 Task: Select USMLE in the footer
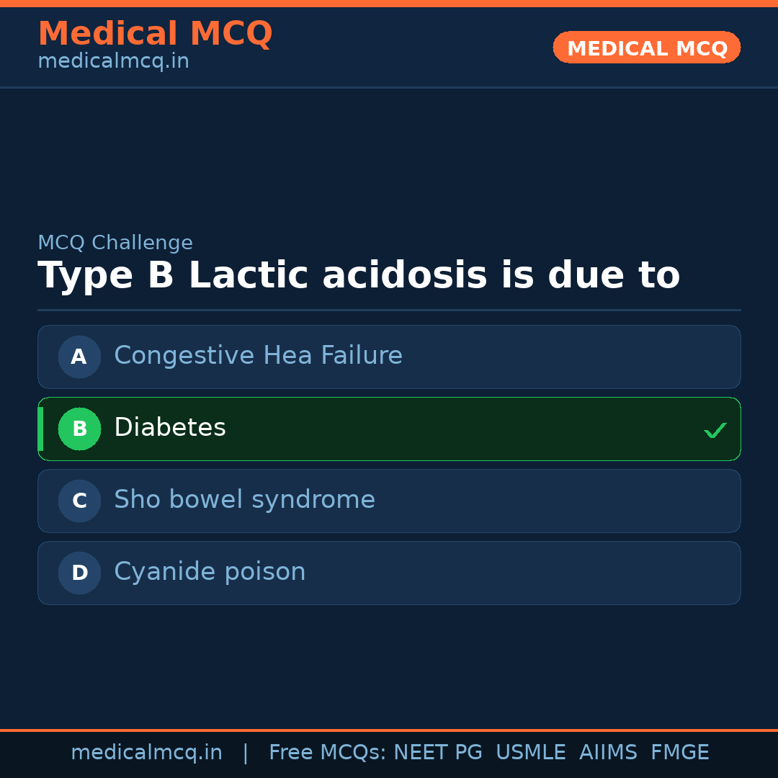530,753
